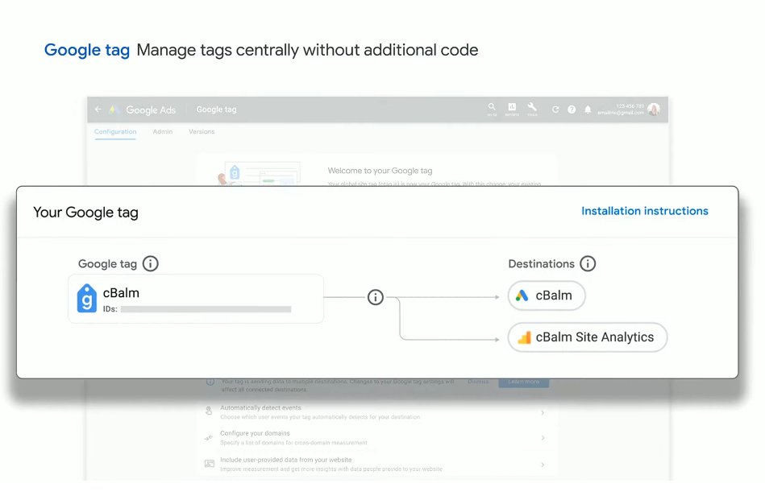Viewport: 765px width, 500px height.
Task: Click Include user-provided data from your website
Action: pos(286,460)
